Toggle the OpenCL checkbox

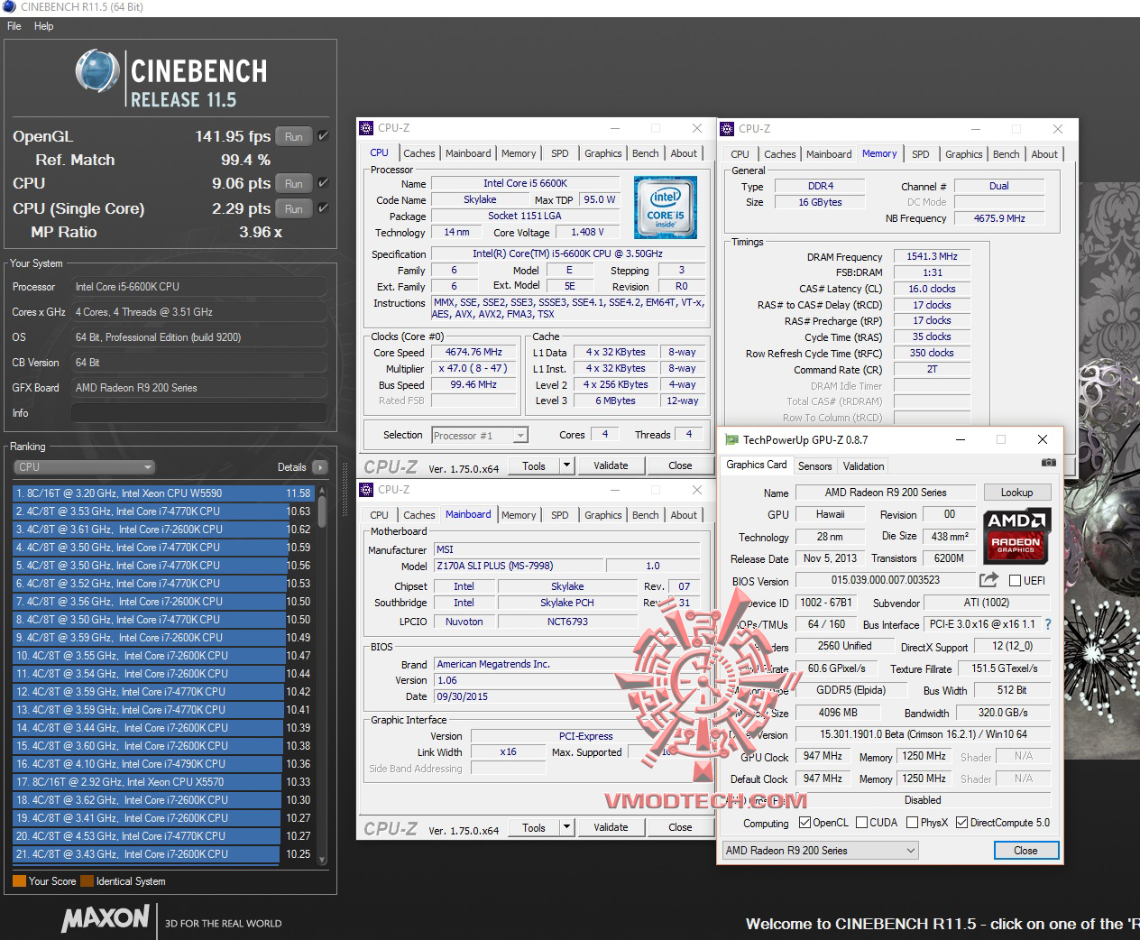(804, 823)
